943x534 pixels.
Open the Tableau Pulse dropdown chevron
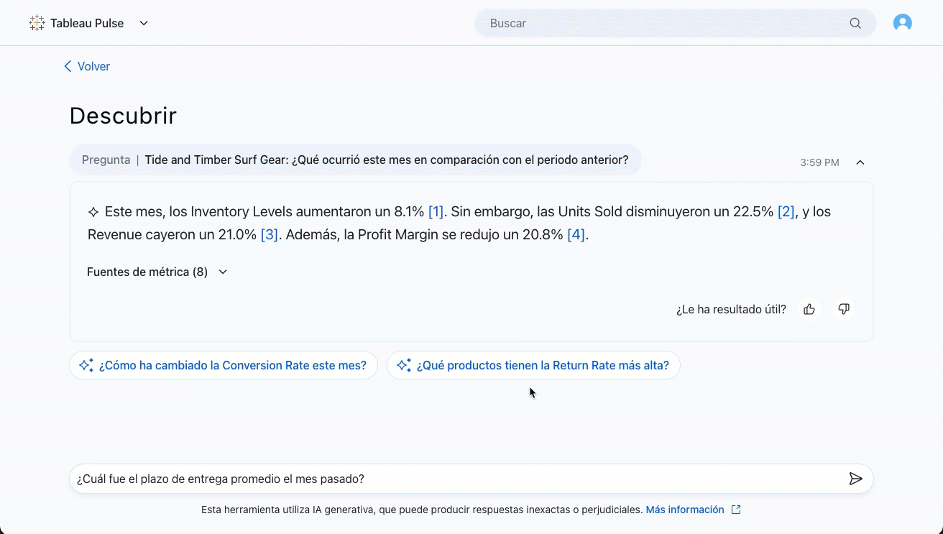point(144,23)
